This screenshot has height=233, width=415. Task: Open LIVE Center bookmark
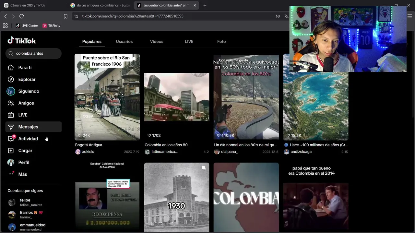click(x=27, y=26)
